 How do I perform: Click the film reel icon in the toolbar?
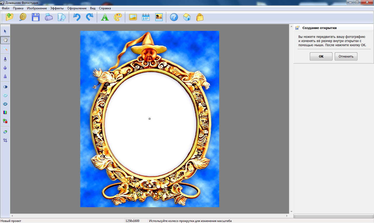(x=23, y=17)
